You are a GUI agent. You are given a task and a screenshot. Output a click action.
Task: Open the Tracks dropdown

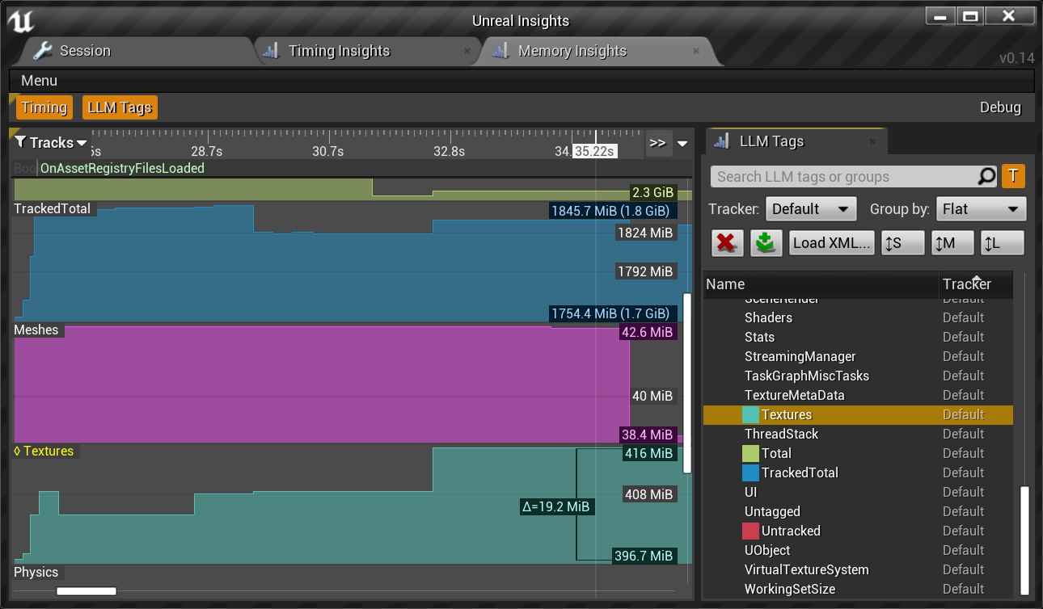(51, 143)
